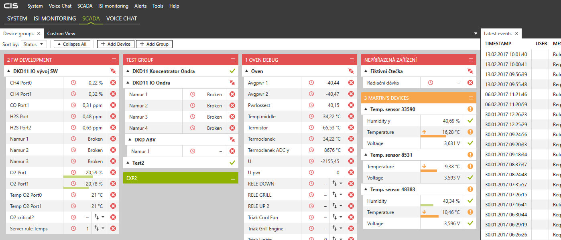Open the 3 Martin's Devices group menu icon
561x240 pixels.
(x=471, y=98)
